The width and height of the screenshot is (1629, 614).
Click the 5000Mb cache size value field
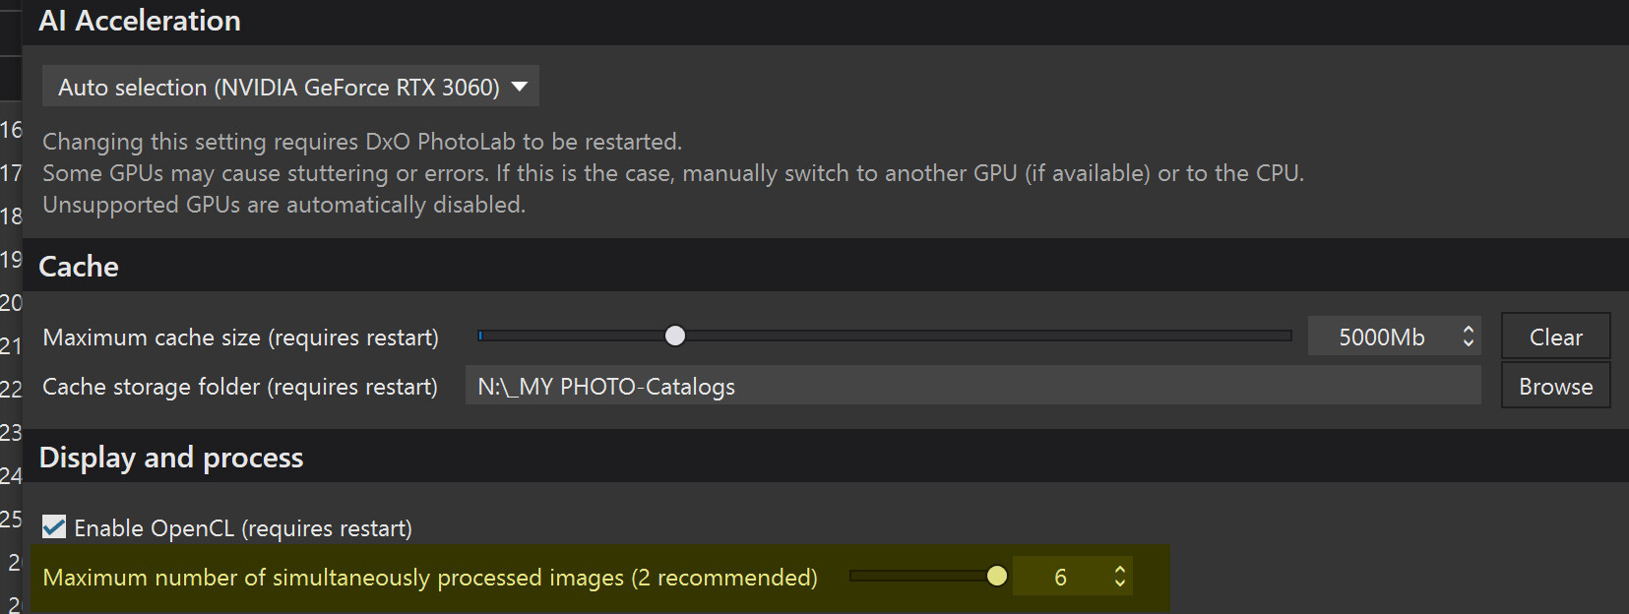click(1381, 338)
